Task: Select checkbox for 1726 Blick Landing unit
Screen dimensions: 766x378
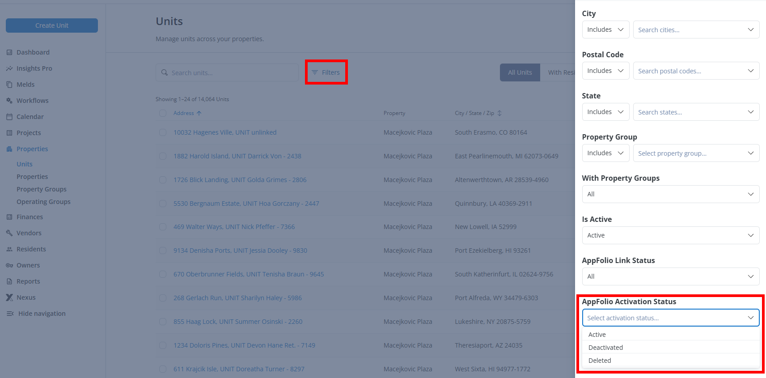Action: pyautogui.click(x=163, y=180)
